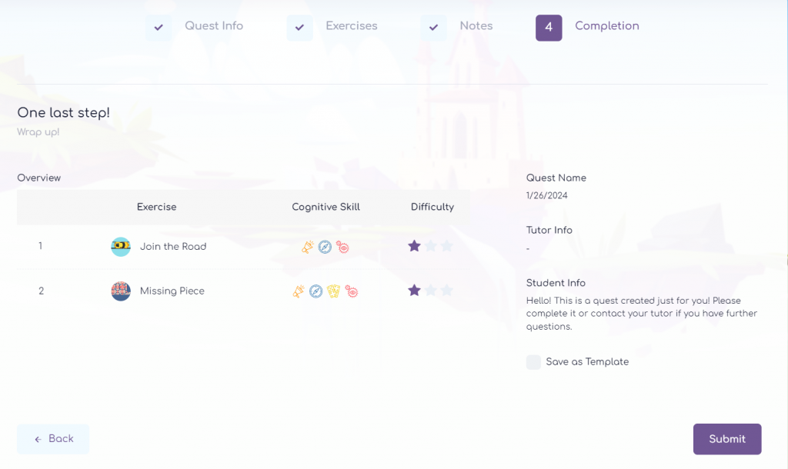Click the compass skill icon for Missing Piece
The height and width of the screenshot is (469, 788).
click(x=316, y=291)
